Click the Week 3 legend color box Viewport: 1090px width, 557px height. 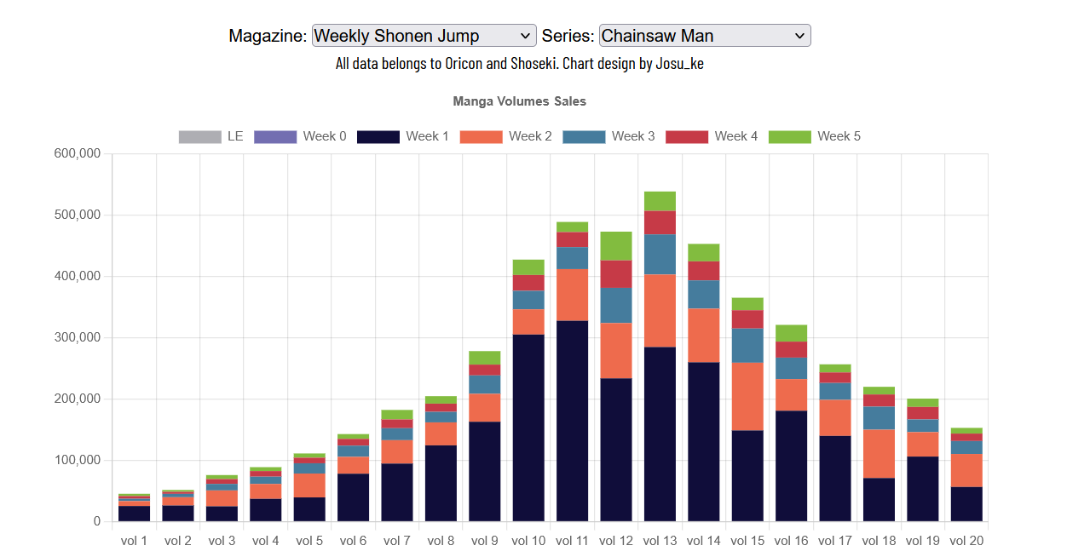point(584,136)
